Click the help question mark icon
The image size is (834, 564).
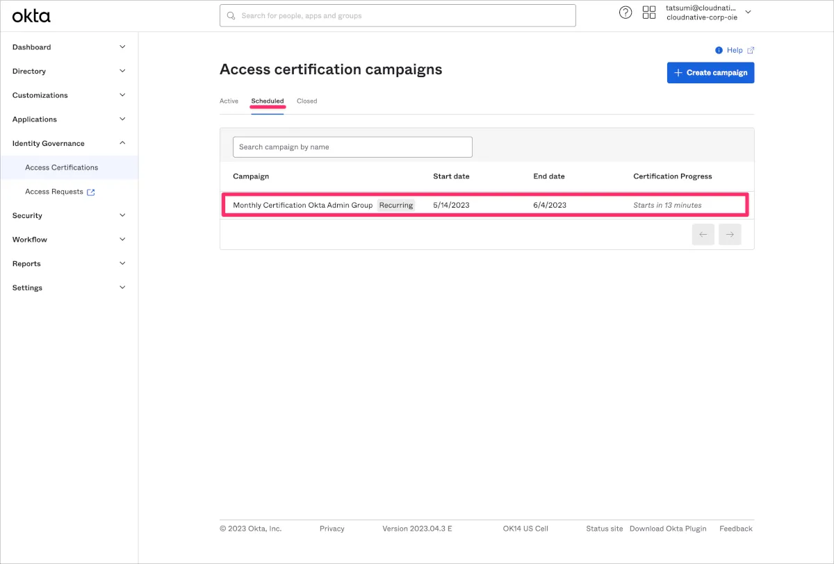[x=625, y=13]
